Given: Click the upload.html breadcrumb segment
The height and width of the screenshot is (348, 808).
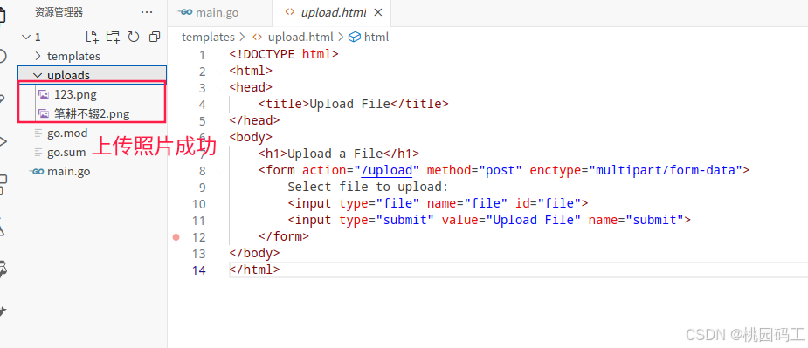Looking at the screenshot, I should click(300, 37).
